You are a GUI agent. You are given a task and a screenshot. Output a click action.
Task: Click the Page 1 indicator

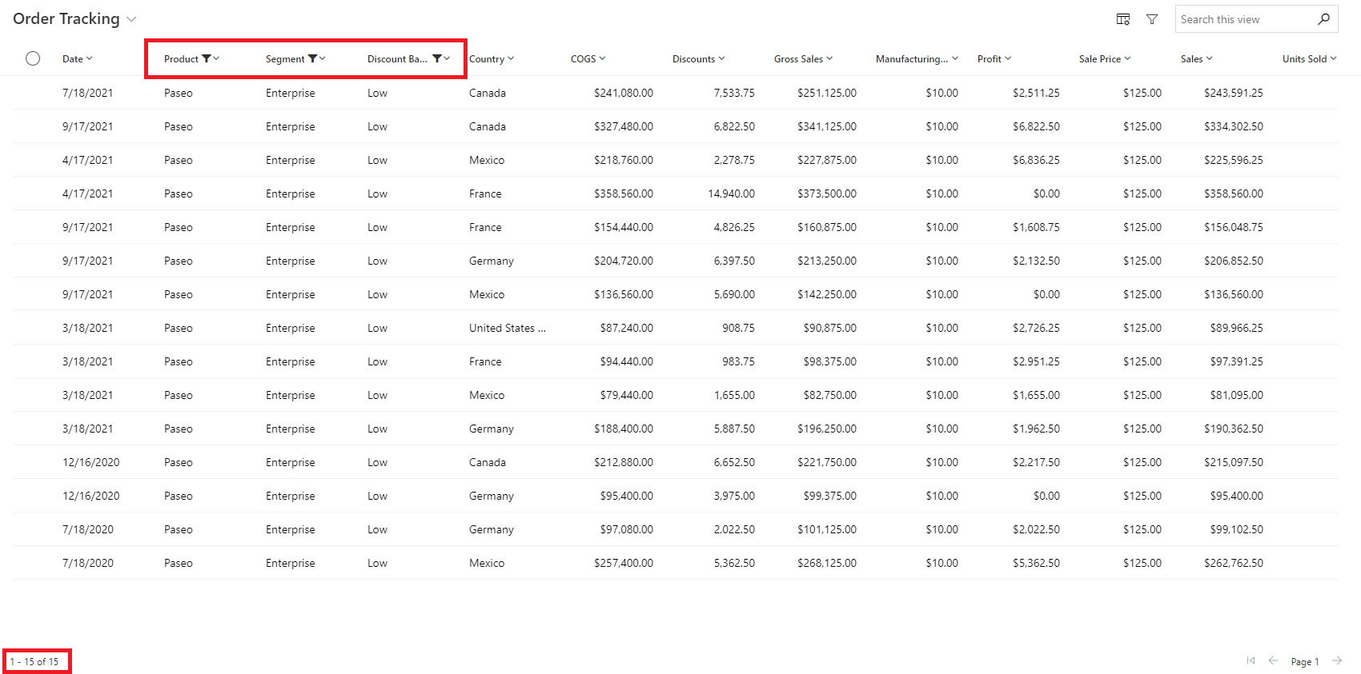[x=1304, y=661]
